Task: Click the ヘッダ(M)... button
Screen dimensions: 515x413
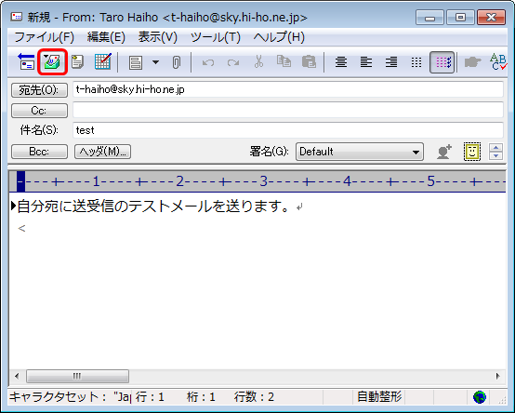Action: point(102,152)
